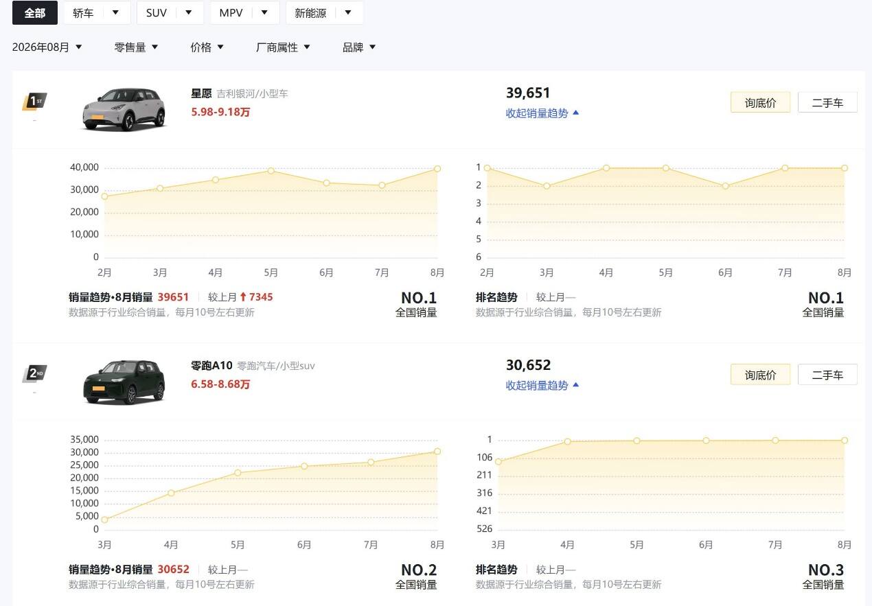Click 二手车 button for 星愿
Image resolution: width=872 pixels, height=606 pixels.
coord(827,102)
